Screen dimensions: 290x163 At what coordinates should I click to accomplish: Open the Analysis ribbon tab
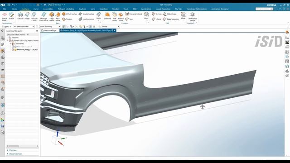click(x=82, y=9)
